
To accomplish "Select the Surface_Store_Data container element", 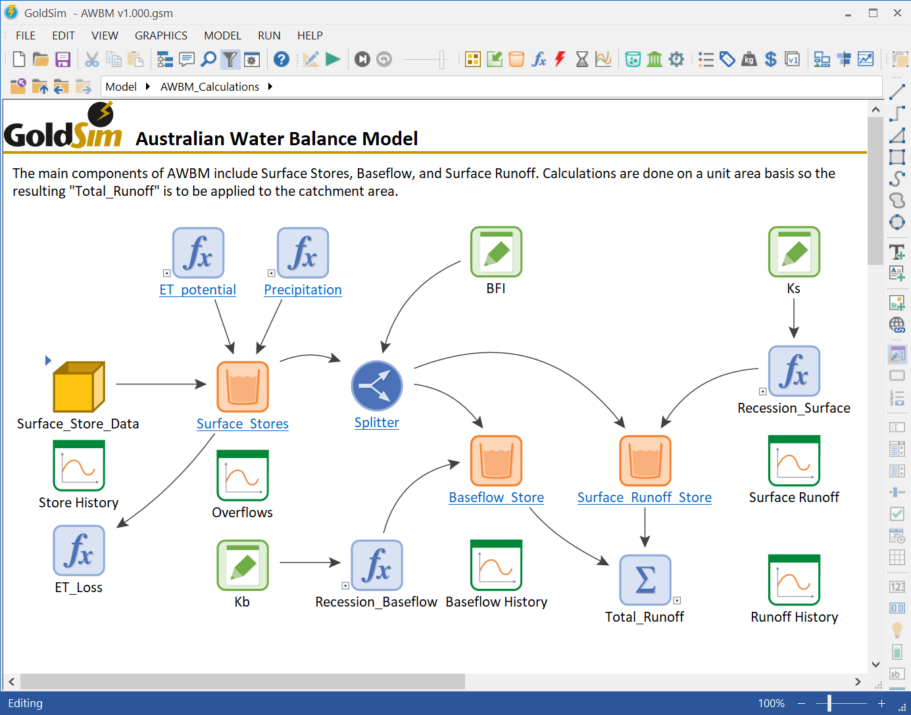I will [79, 386].
